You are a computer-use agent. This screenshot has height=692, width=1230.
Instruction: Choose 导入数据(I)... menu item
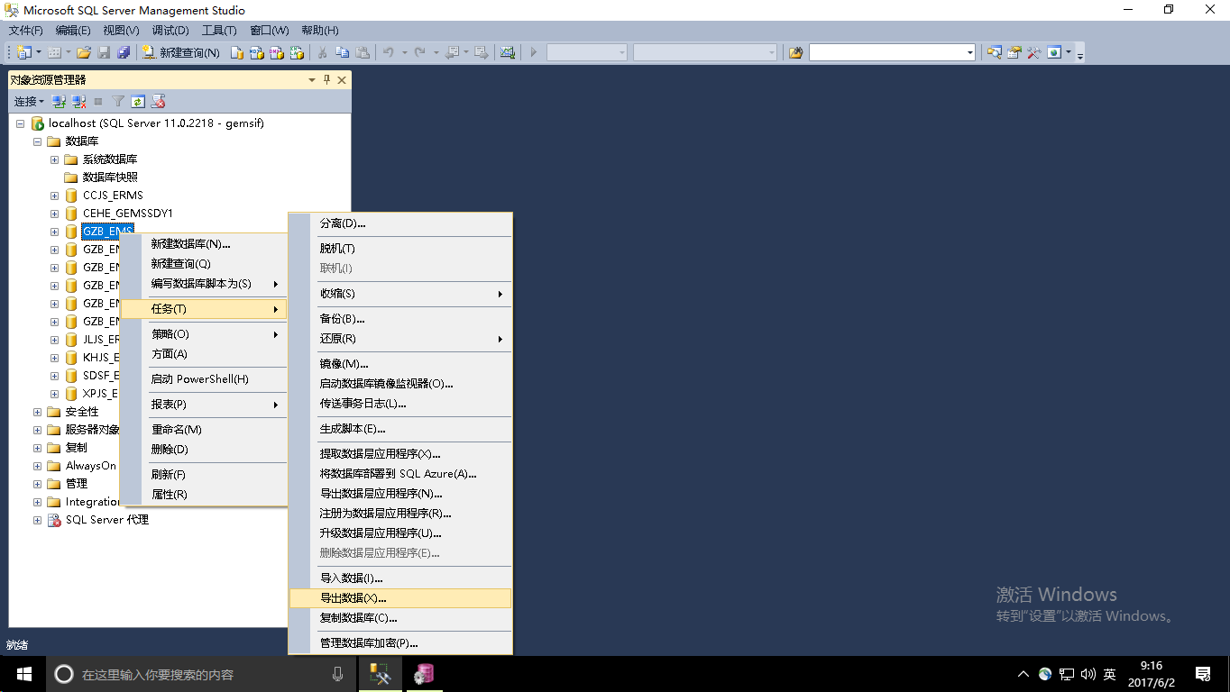pyautogui.click(x=400, y=578)
